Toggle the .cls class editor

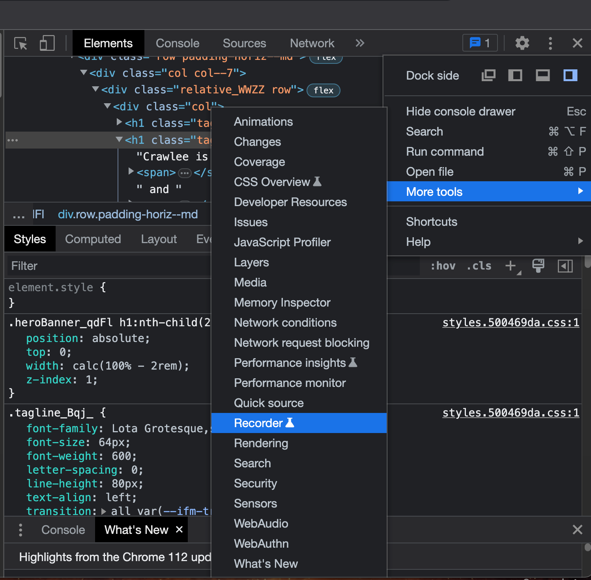[x=479, y=266]
